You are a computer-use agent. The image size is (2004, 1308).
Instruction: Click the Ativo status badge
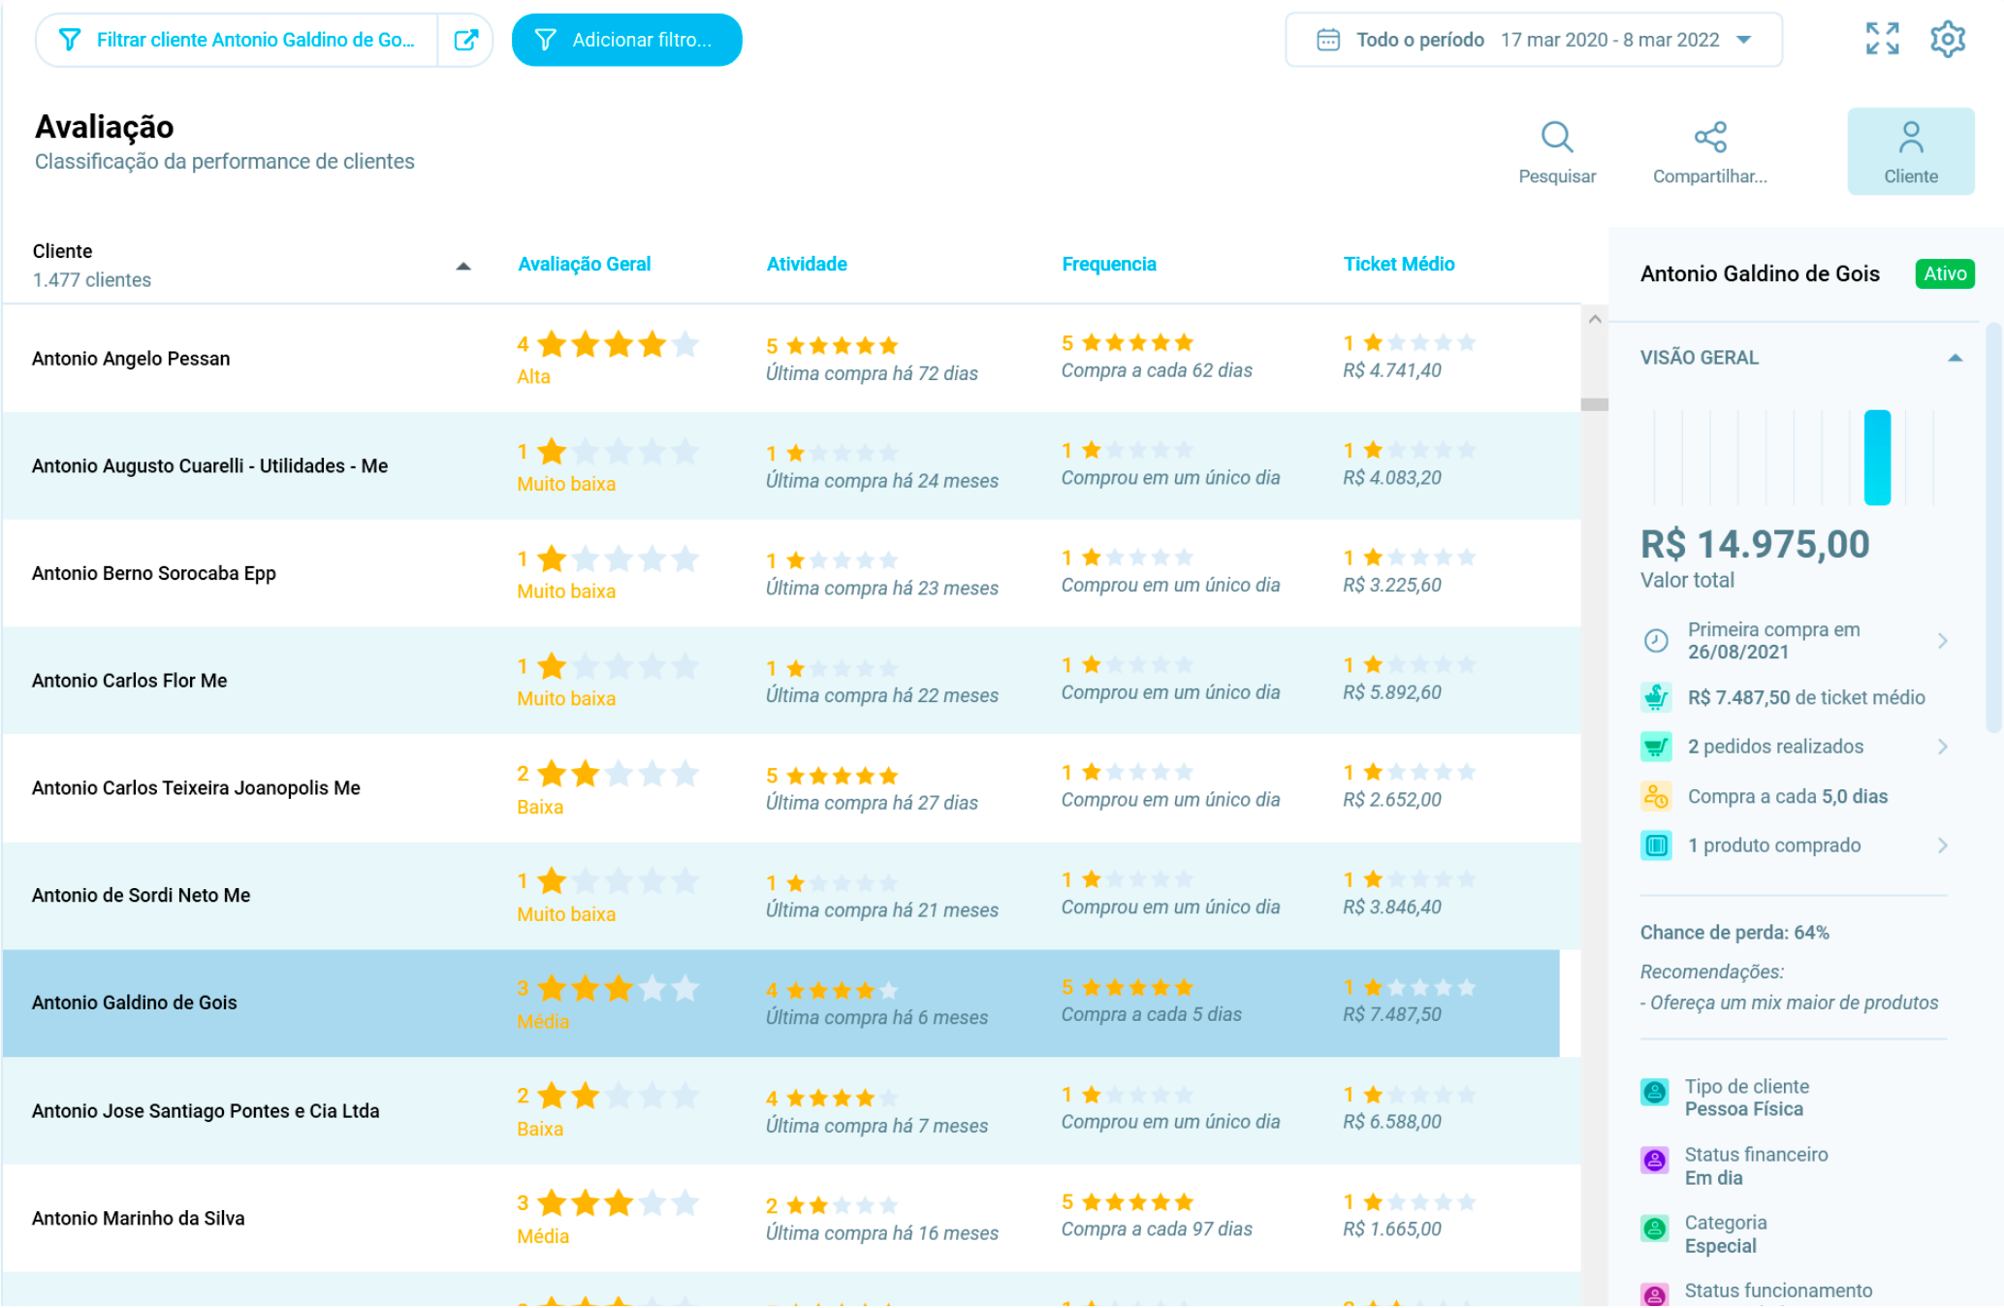[1944, 274]
